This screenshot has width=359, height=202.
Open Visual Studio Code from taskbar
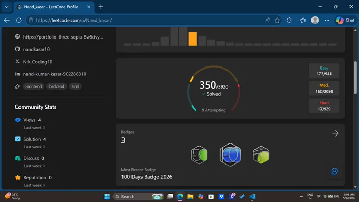pos(252,197)
